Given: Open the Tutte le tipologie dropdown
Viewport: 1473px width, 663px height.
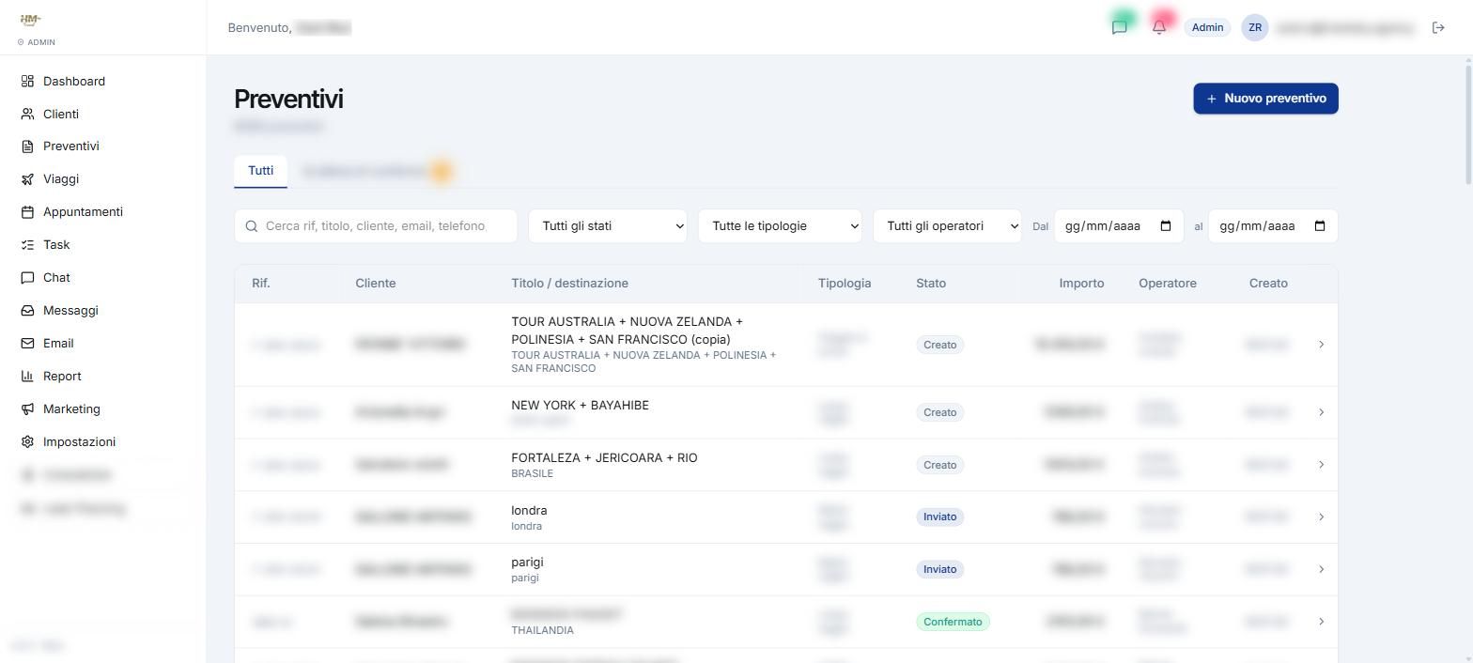Looking at the screenshot, I should coord(780,226).
